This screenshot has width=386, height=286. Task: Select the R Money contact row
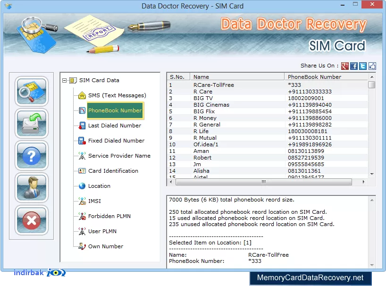point(268,118)
